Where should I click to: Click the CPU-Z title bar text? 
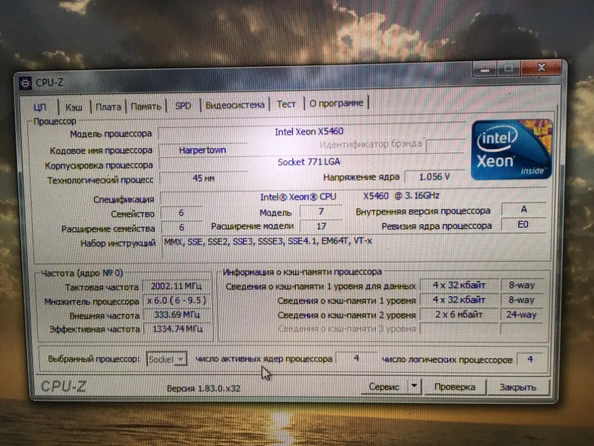point(49,83)
